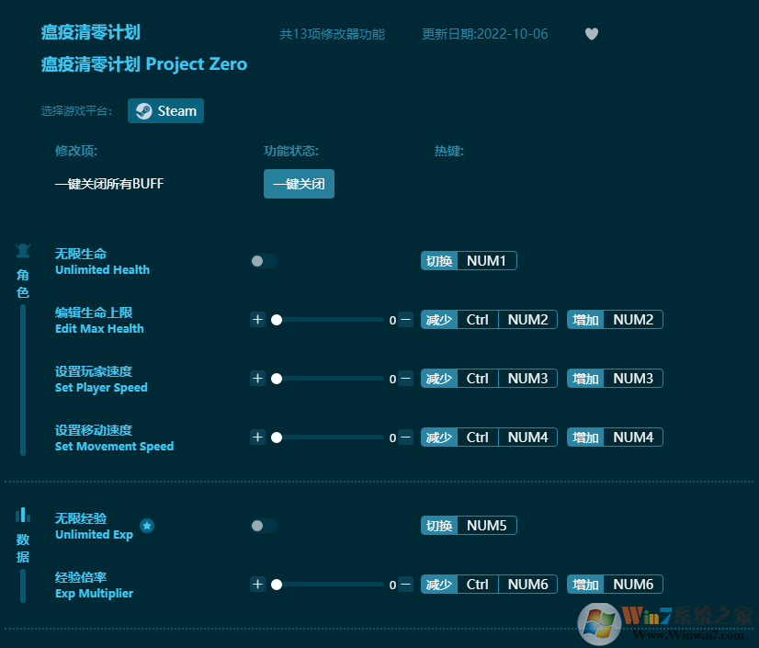Screen dimensions: 759x648
Task: Open the 瘟疫清零计划 title link
Action: [90, 31]
